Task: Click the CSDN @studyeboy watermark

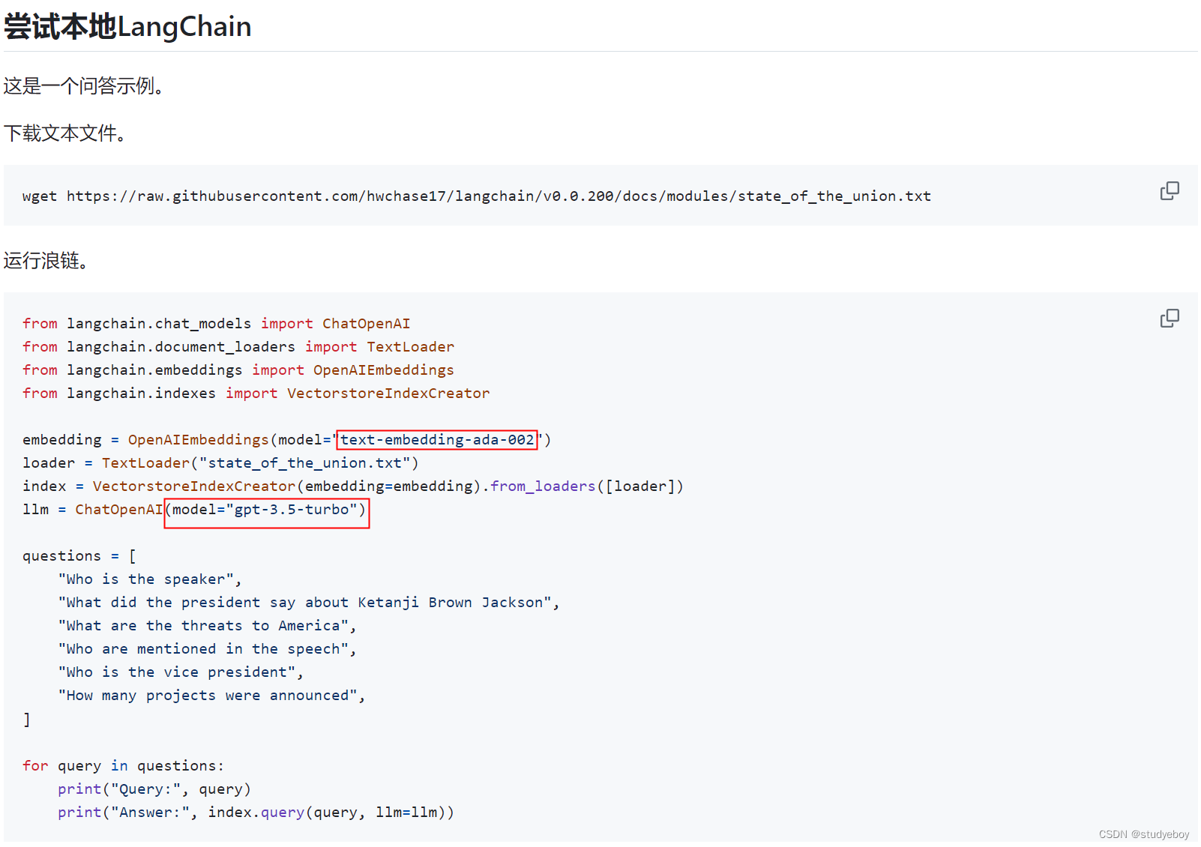Action: click(1143, 834)
